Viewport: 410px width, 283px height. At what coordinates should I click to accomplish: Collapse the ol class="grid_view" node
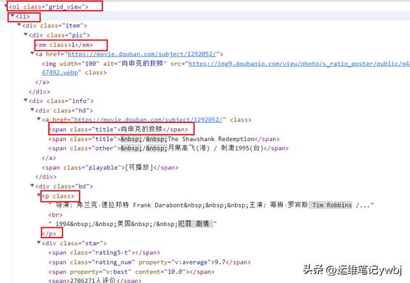pyautogui.click(x=6, y=6)
